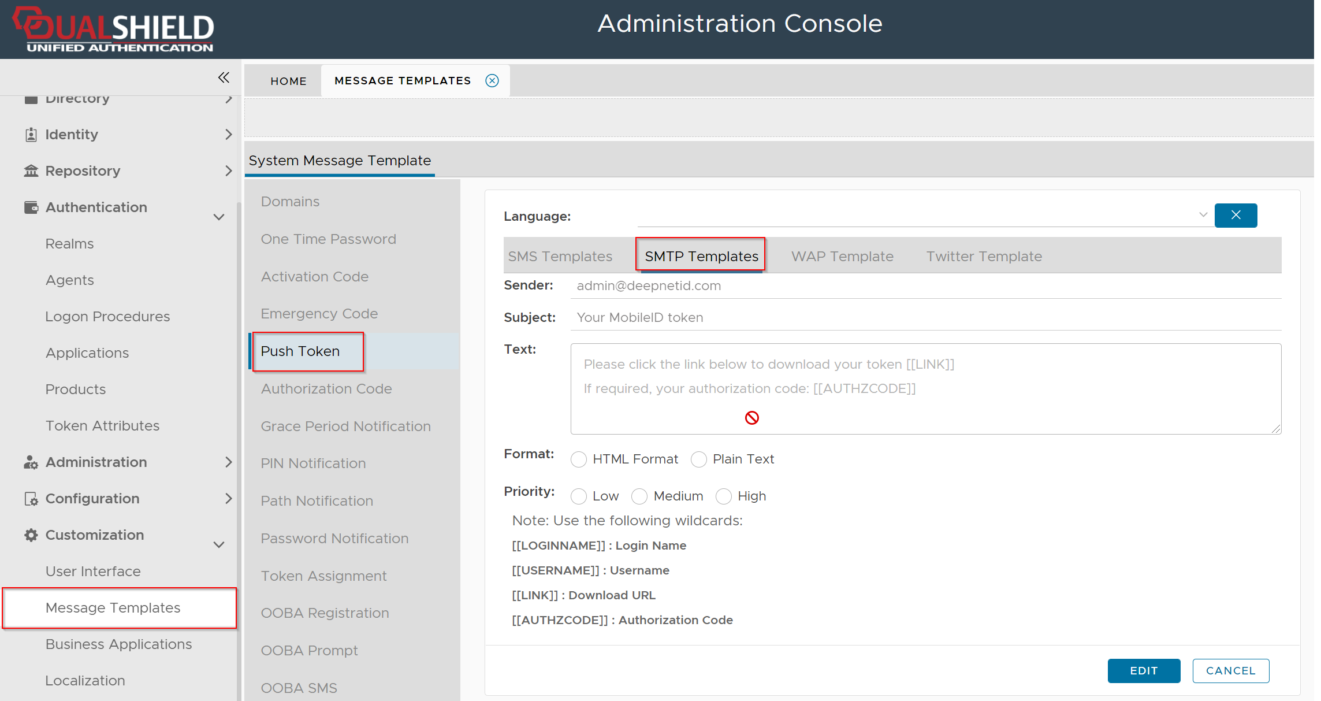This screenshot has height=701, width=1321.
Task: Close the Message Templates tab icon
Action: coord(492,80)
